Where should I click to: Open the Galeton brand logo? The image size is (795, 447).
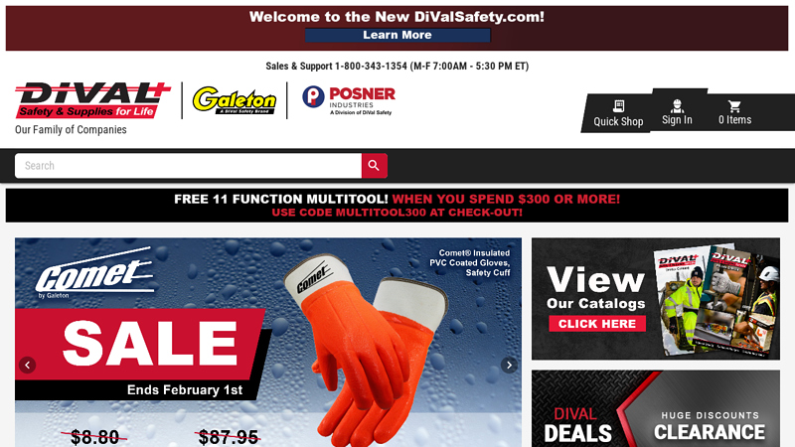coord(235,100)
